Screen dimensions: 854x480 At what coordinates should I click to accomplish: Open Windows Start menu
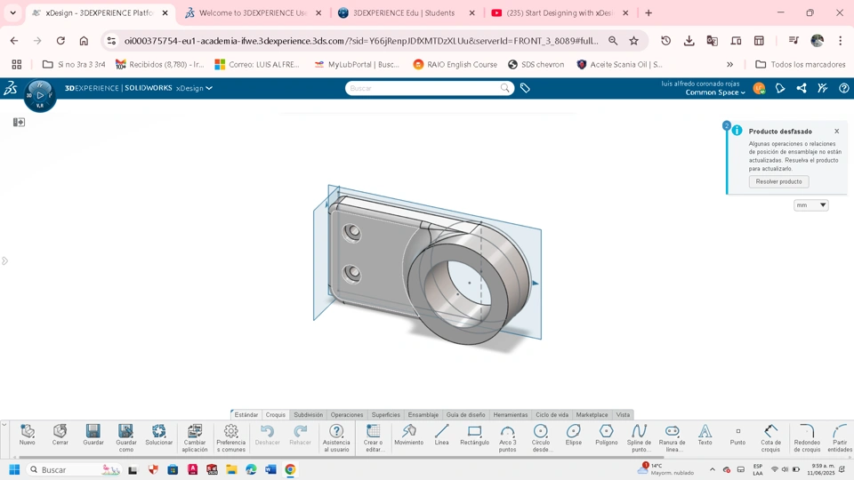coord(15,469)
